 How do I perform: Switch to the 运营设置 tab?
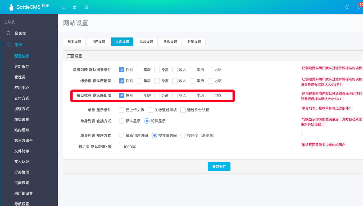[x=146, y=41]
